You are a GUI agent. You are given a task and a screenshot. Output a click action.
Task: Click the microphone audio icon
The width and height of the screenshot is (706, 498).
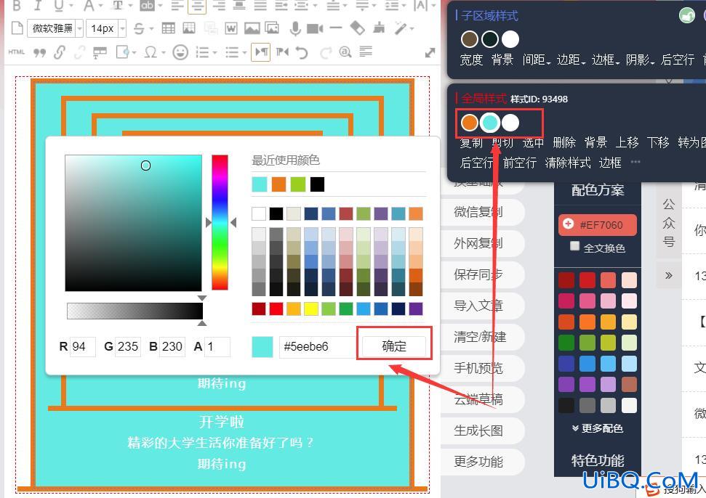tap(295, 28)
